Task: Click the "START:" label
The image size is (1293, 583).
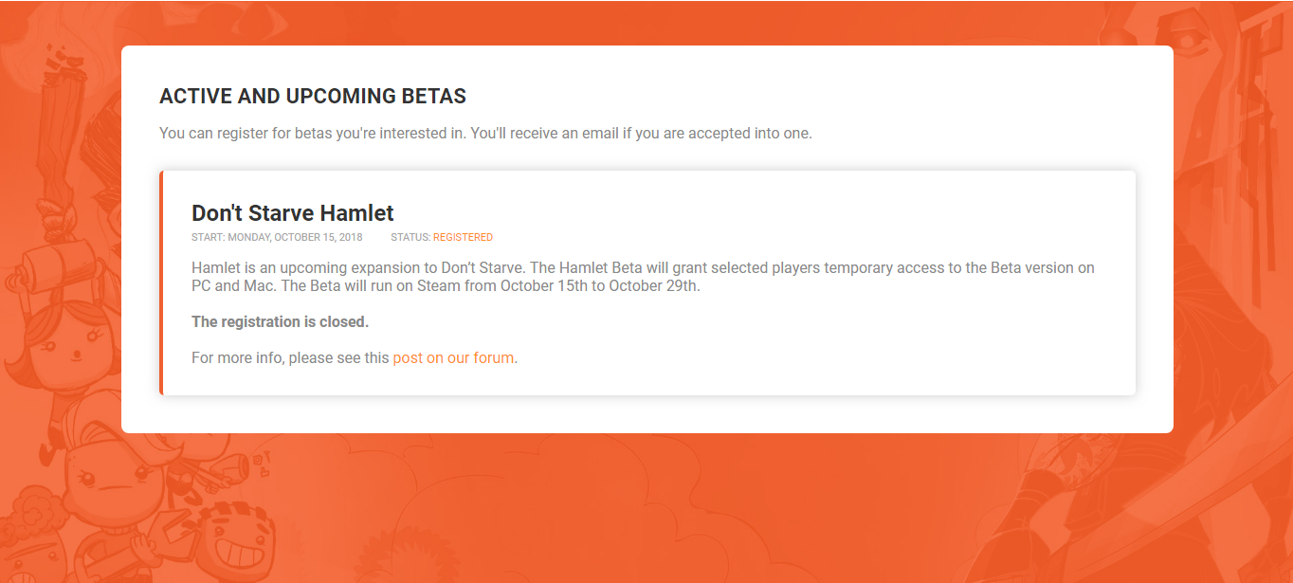Action: click(x=208, y=238)
